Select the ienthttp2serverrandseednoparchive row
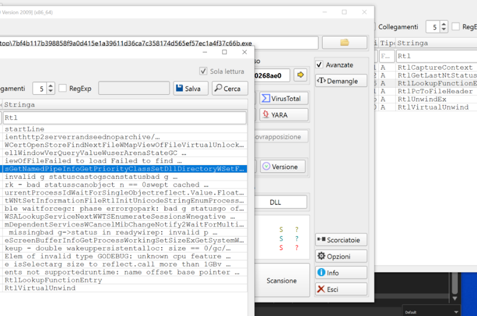Image resolution: width=477 pixels, height=316 pixels. tap(125, 137)
